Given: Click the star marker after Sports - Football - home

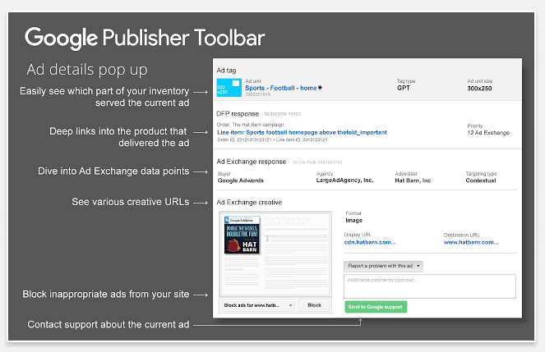Looking at the screenshot, I should click(320, 88).
